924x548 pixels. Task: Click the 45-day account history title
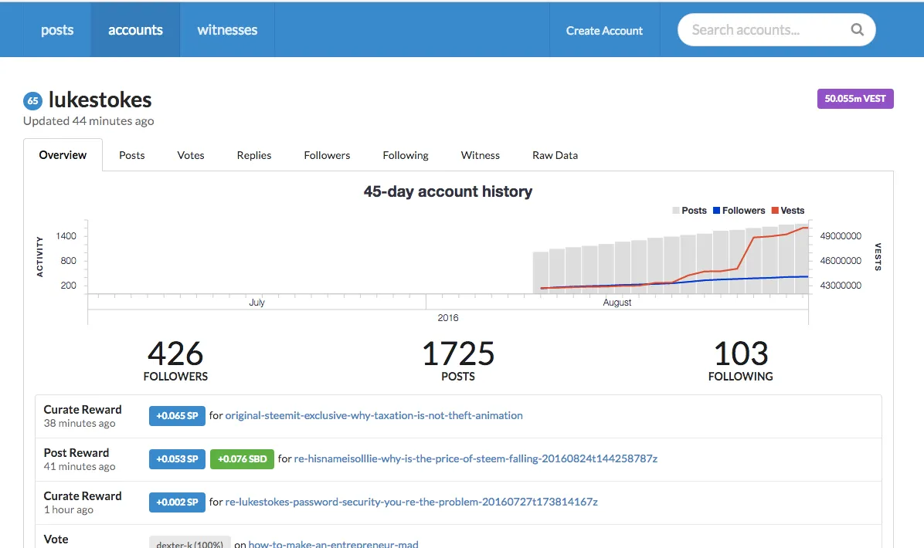[448, 191]
